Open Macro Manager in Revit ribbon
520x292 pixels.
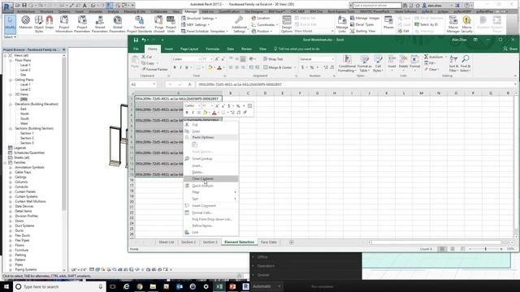[x=453, y=24]
